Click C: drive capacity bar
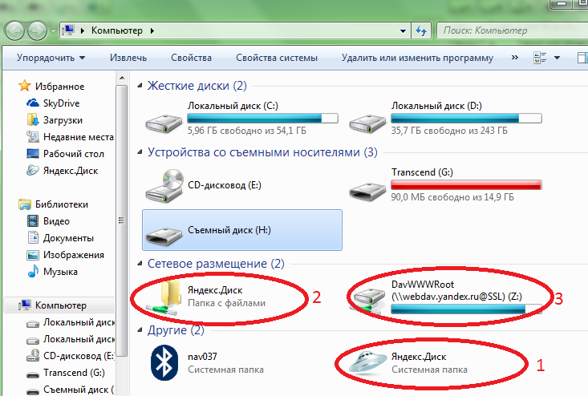The height and width of the screenshot is (400, 588). [x=262, y=119]
